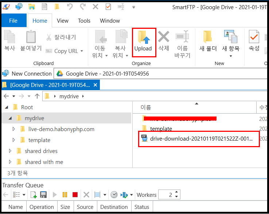Go back with the left navigation arrow
The height and width of the screenshot is (214, 269).
pos(6,96)
